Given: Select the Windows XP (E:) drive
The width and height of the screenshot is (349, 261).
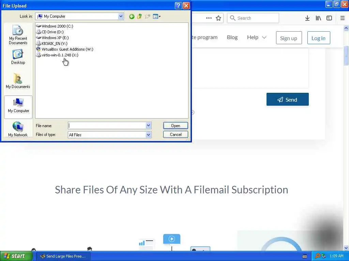Looking at the screenshot, I should 52,38.
